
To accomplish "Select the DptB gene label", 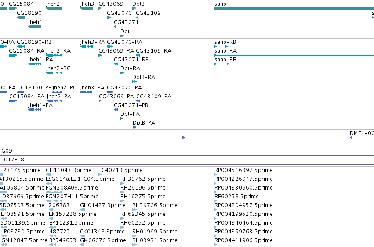I will 138,4.
